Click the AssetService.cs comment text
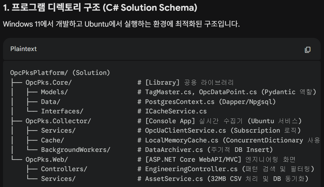Screen dimensions: 324x187 pyautogui.click(x=226, y=179)
